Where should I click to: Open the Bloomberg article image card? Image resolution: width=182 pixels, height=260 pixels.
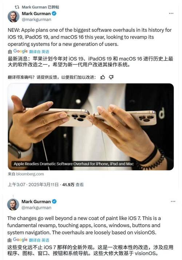pos(91,127)
